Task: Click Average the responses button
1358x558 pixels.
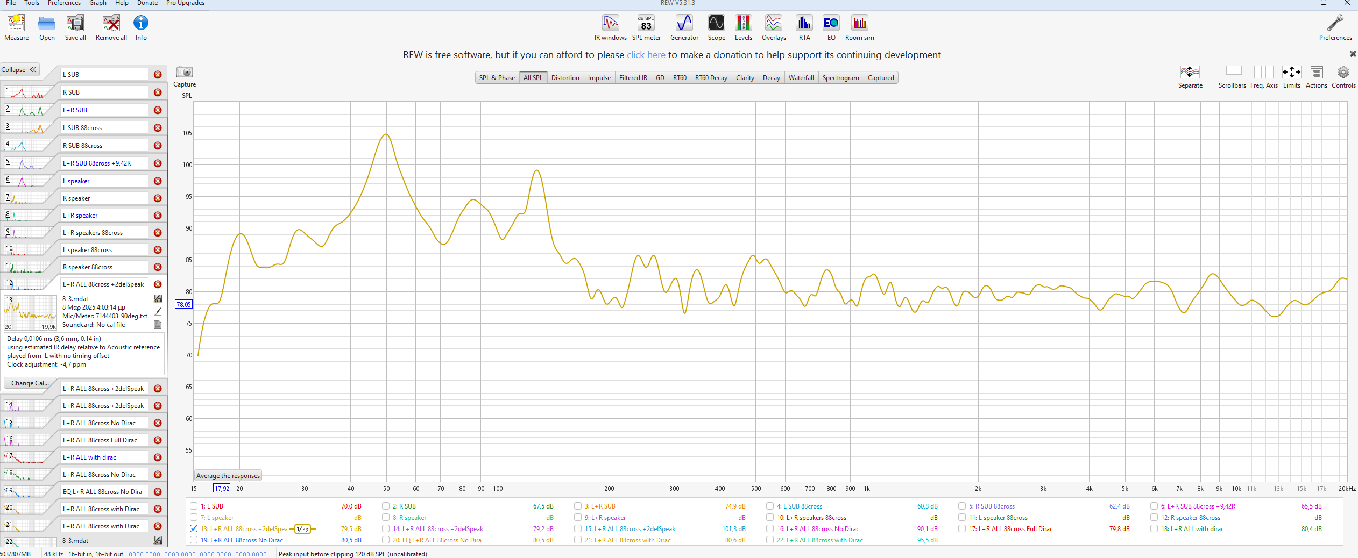Action: pyautogui.click(x=228, y=476)
